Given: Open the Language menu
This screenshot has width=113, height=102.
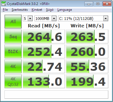Looking at the screenshot, I should coord(65,10).
